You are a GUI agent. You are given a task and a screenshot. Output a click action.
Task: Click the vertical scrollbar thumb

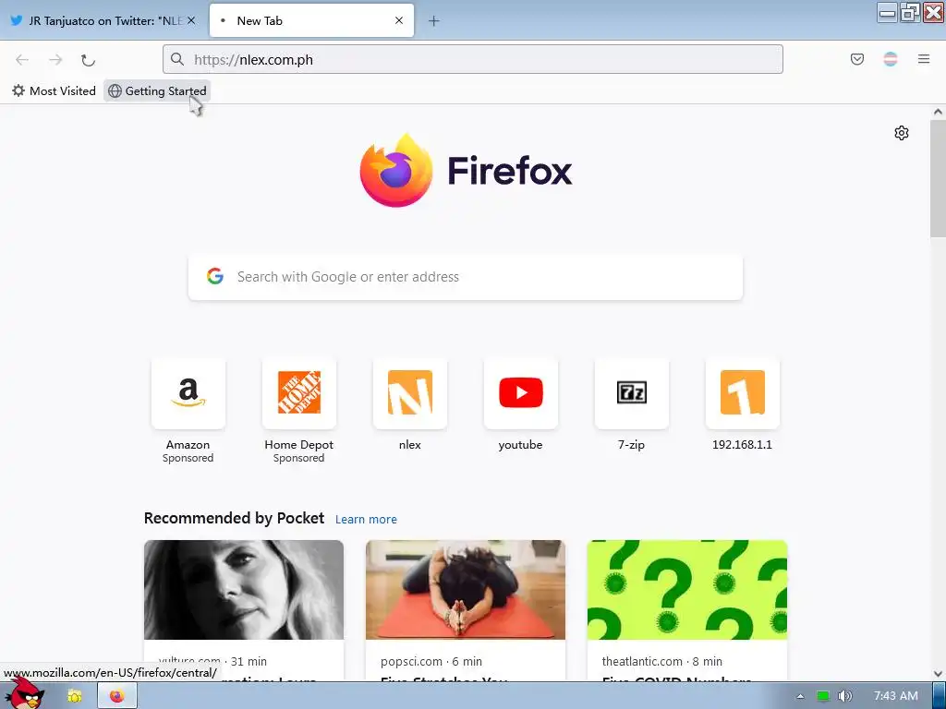tap(938, 178)
